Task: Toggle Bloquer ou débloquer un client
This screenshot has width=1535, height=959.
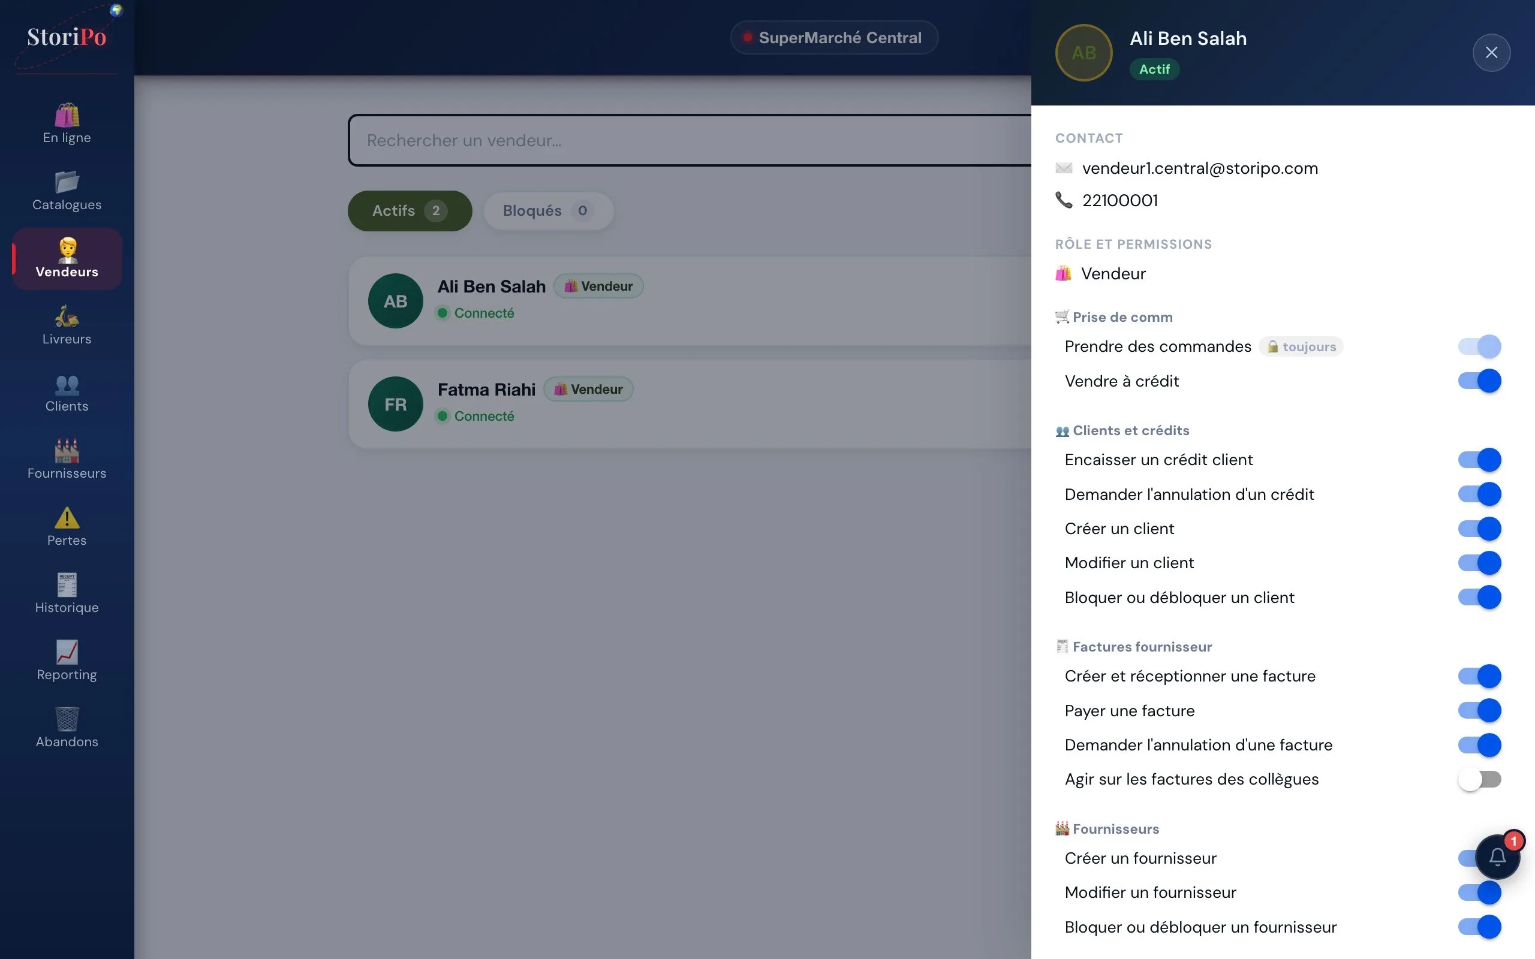Action: [1479, 598]
